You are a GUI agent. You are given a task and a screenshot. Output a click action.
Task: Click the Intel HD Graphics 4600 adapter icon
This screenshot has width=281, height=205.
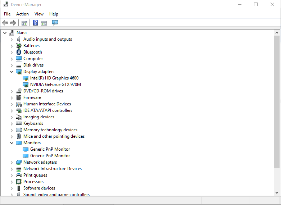tap(26, 78)
